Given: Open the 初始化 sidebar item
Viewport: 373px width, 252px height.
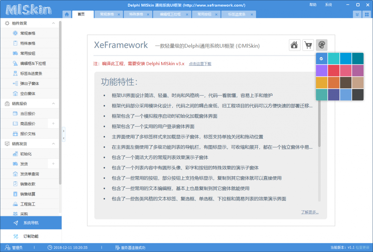Looking at the screenshot, I should [30, 154].
